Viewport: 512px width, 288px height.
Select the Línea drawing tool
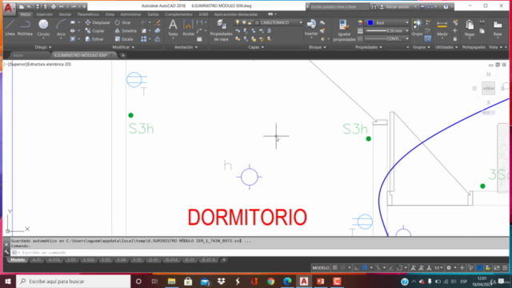10,27
